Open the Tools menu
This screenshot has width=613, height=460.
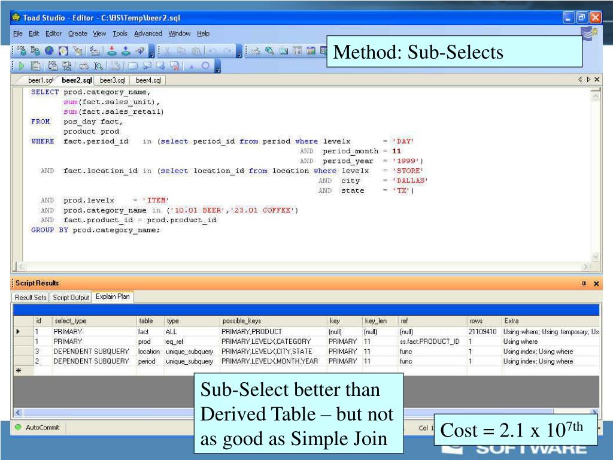coord(120,34)
